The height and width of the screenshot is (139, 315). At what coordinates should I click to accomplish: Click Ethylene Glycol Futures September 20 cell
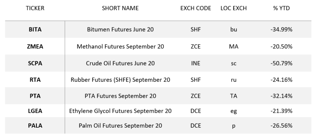coord(120,111)
